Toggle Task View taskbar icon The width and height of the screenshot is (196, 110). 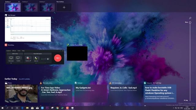17,108
